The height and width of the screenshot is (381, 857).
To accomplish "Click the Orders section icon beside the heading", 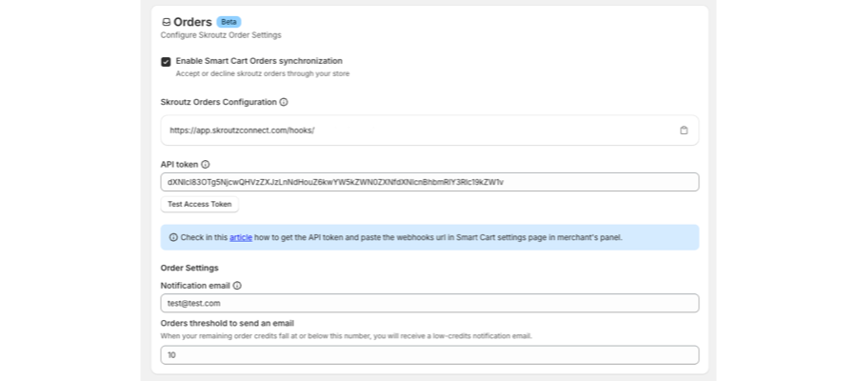I will pyautogui.click(x=166, y=23).
